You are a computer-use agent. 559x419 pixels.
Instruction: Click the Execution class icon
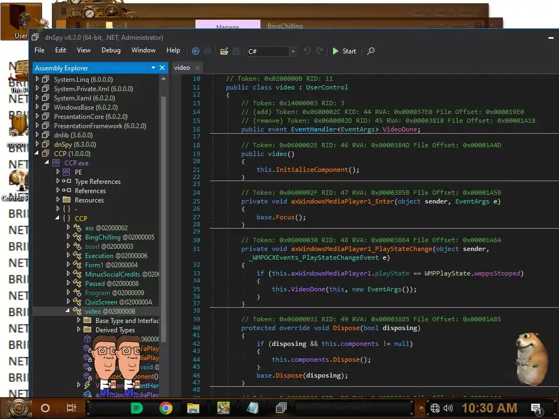(77, 255)
